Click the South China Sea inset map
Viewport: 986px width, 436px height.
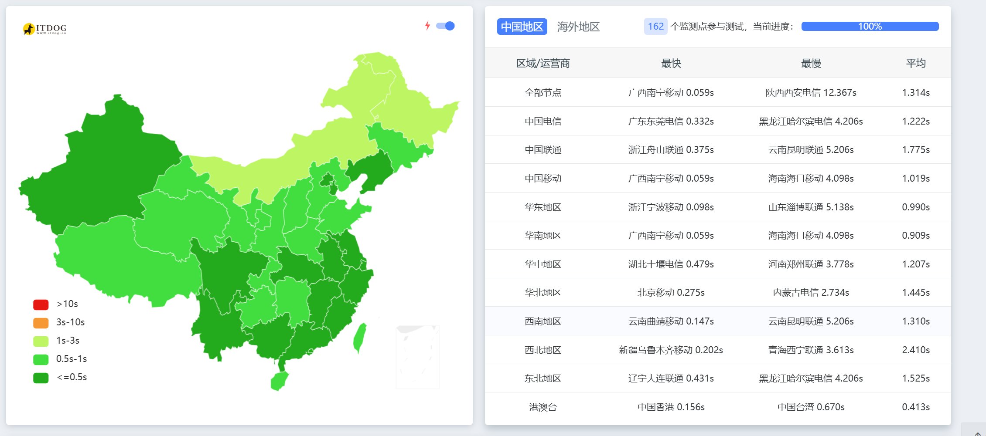click(x=417, y=357)
